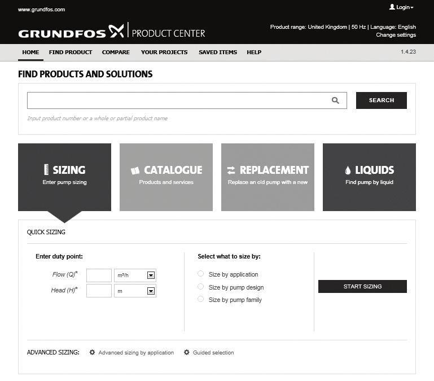The width and height of the screenshot is (434, 381).
Task: Select the Sizing tile
Action: 64,177
